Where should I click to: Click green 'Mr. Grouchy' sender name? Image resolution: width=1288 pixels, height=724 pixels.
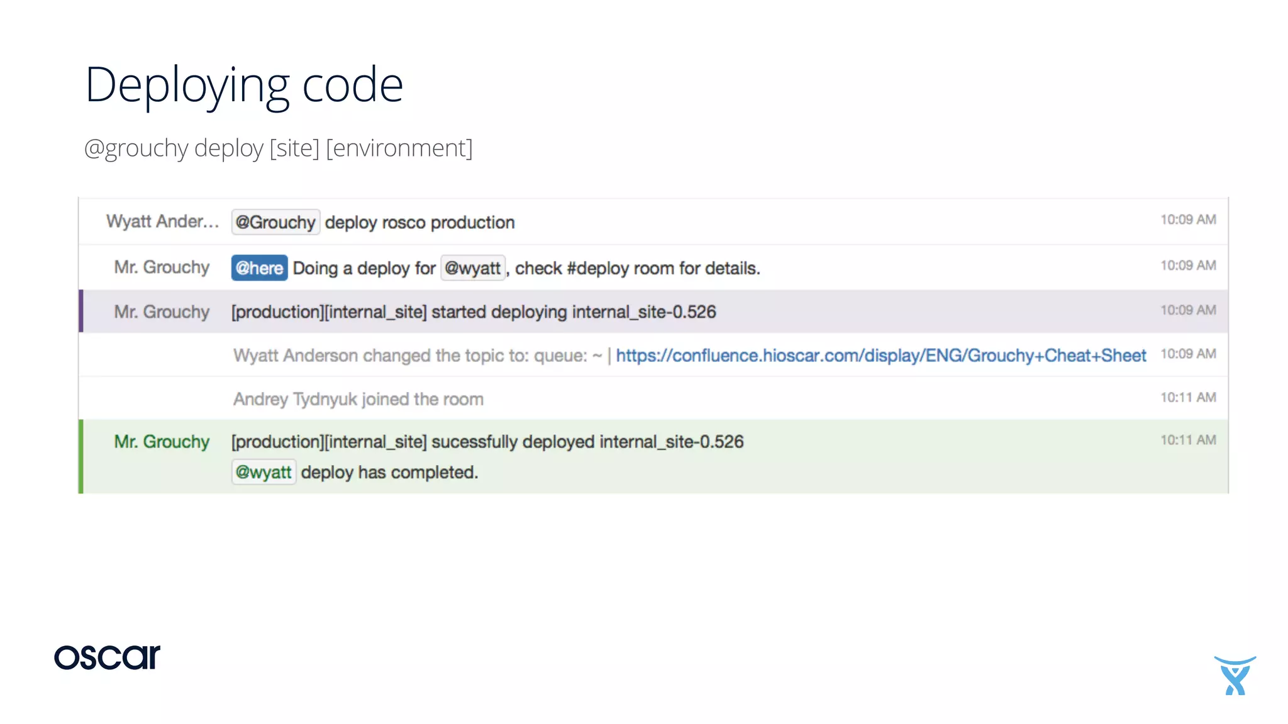tap(162, 442)
